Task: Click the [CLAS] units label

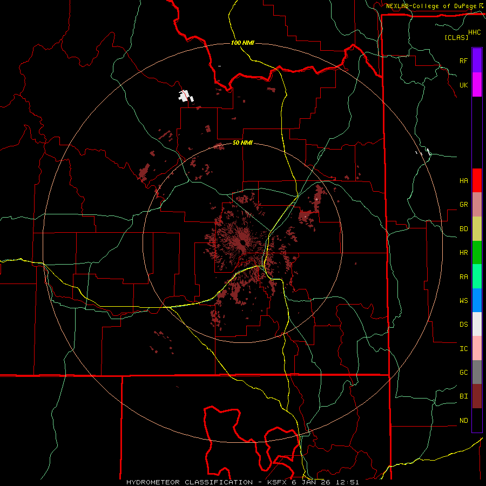Action: [456, 37]
